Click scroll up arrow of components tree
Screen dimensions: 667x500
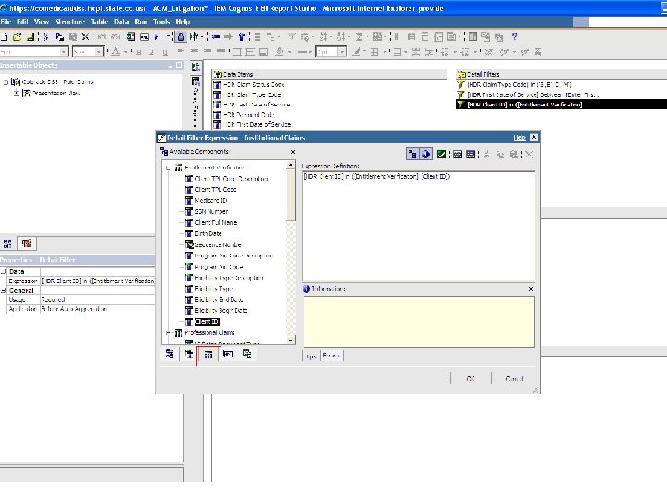291,165
